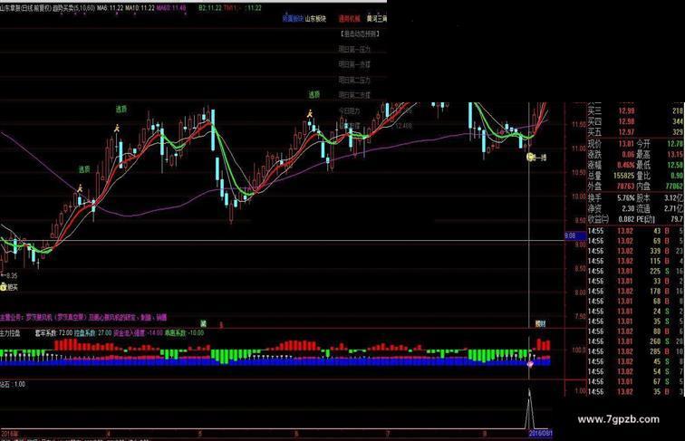The image size is (685, 441).
Task: Click the 2016年 label on the date axis
Action: (x=9, y=434)
